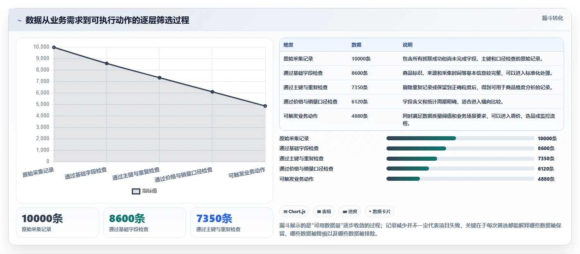Click the 8600条 table cell
Screen dimensions: 580x254
tap(360, 73)
